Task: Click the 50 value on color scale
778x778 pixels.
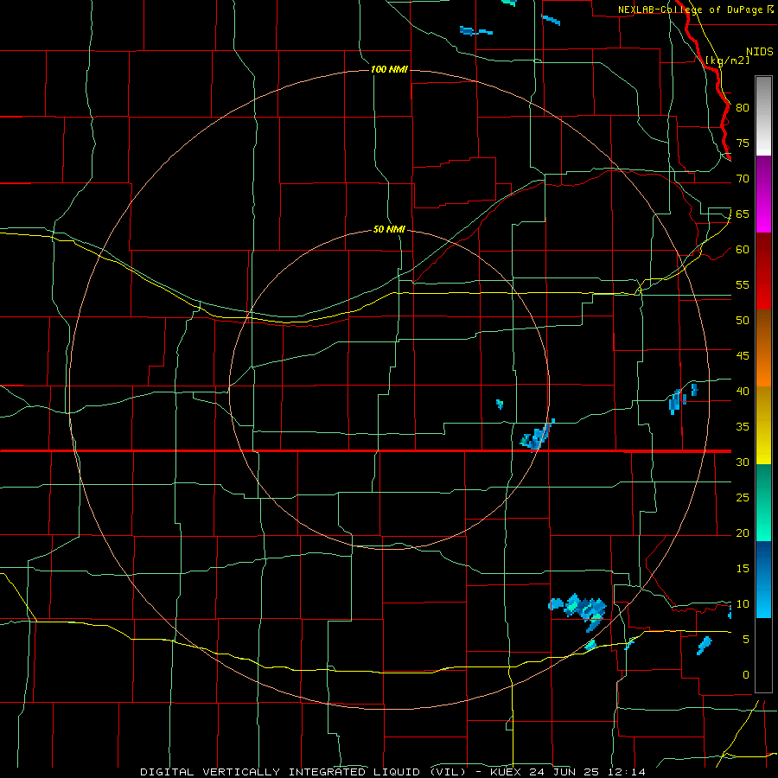Action: (743, 320)
